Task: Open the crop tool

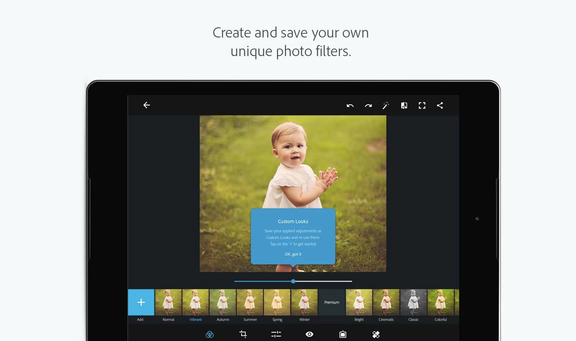Action: (243, 334)
